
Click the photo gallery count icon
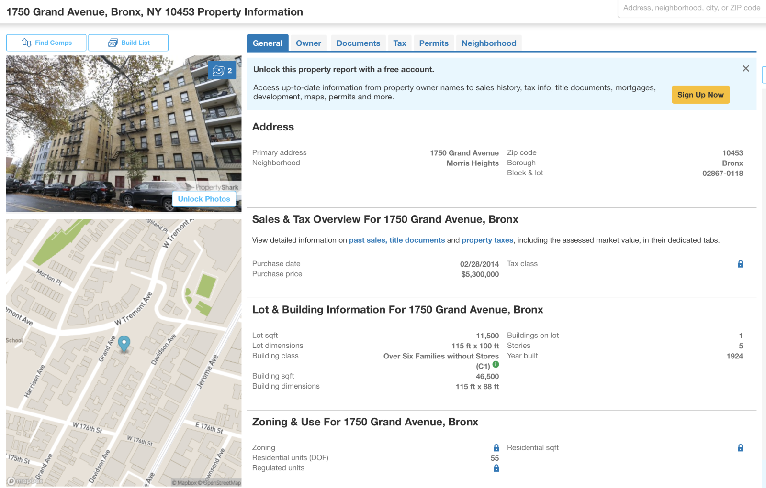222,71
